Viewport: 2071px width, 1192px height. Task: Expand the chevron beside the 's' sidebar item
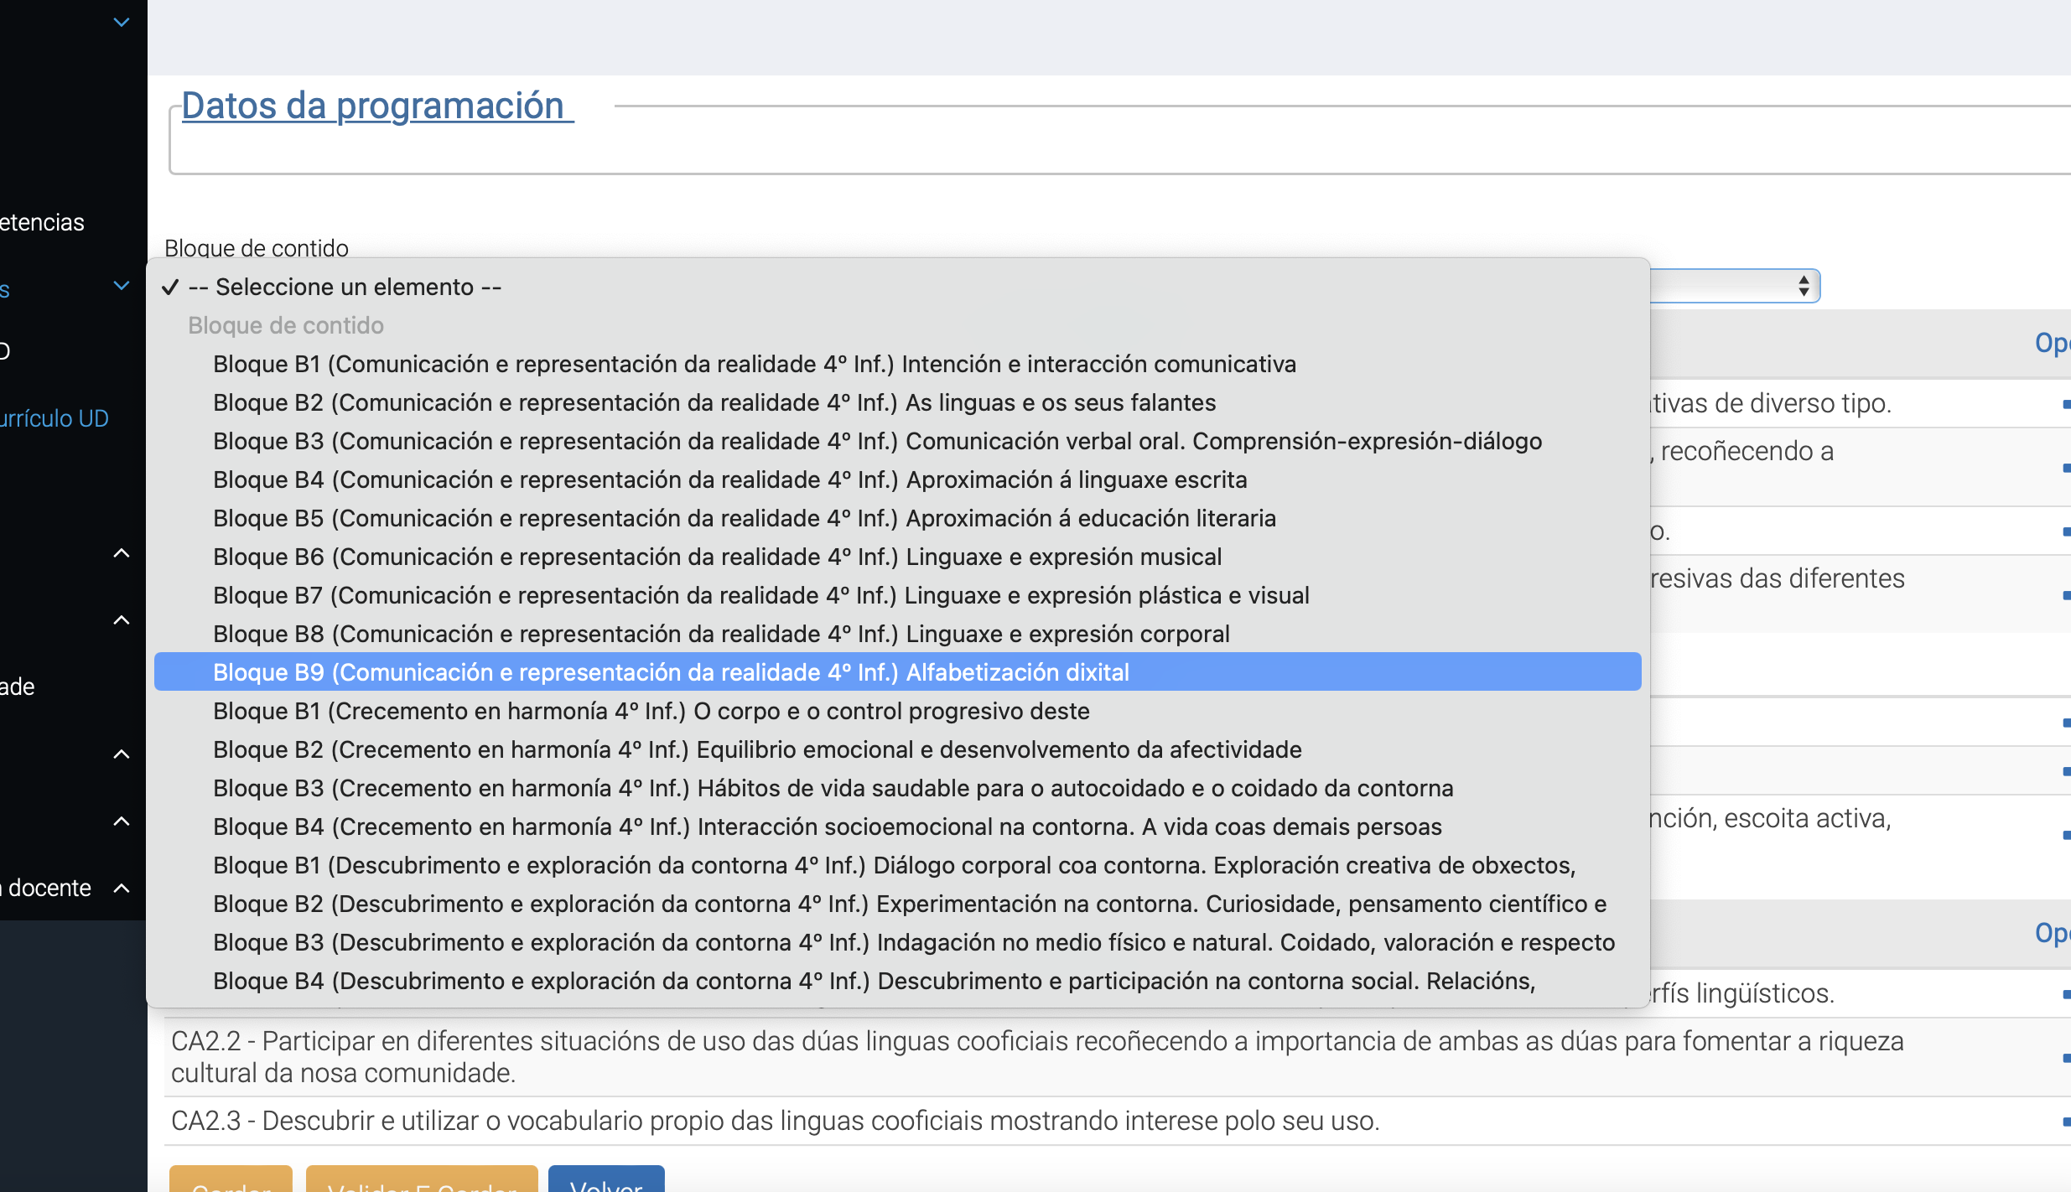(x=122, y=286)
